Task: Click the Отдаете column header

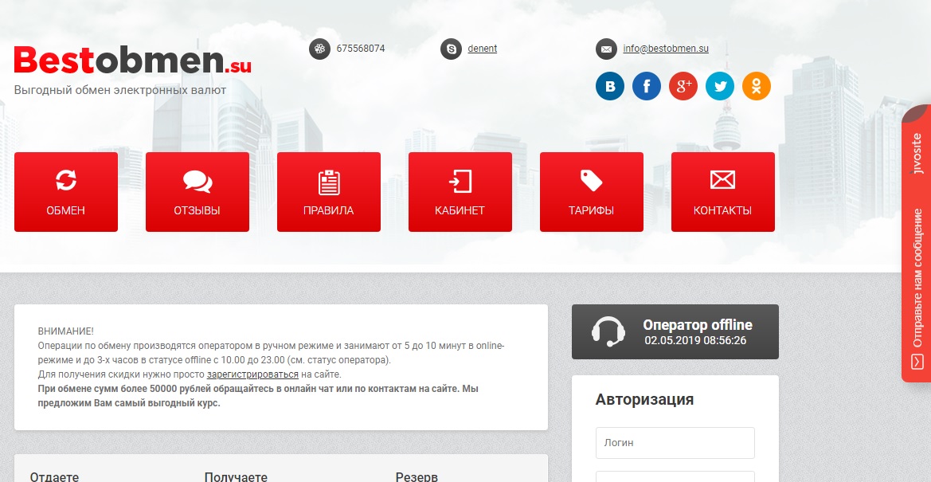Action: [x=54, y=476]
